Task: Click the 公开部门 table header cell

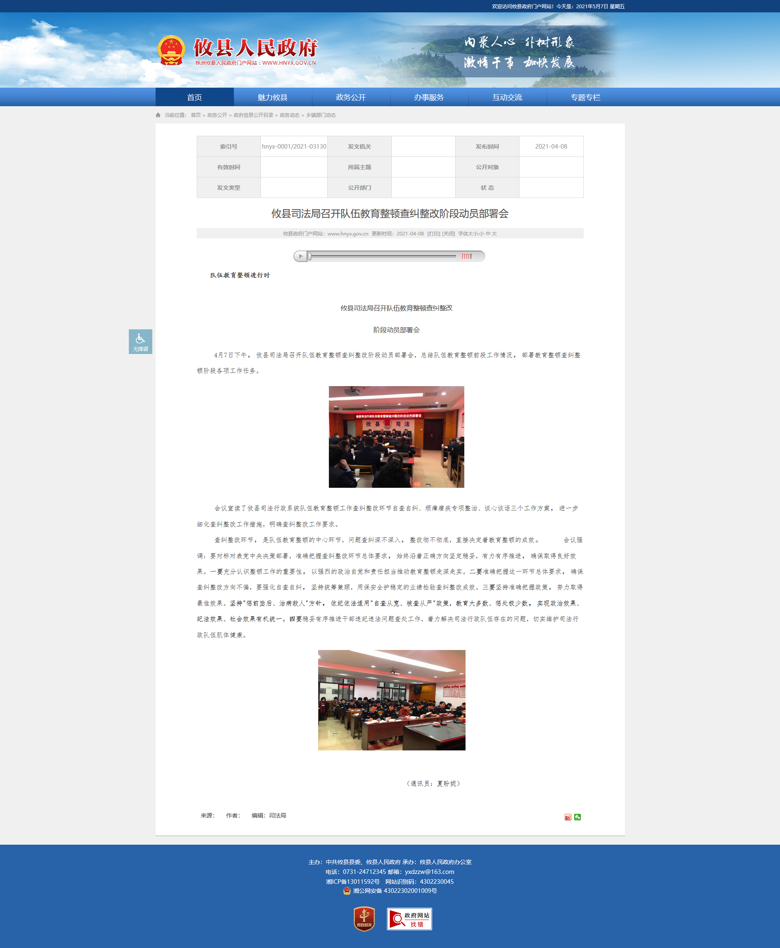Action: click(359, 187)
